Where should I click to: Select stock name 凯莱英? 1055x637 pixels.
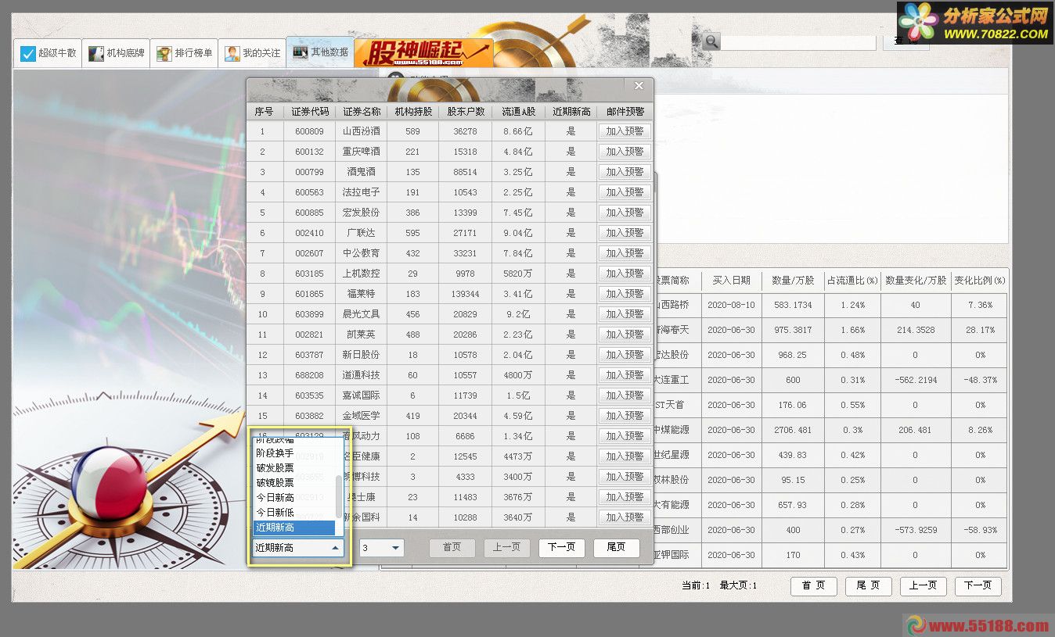tap(362, 335)
